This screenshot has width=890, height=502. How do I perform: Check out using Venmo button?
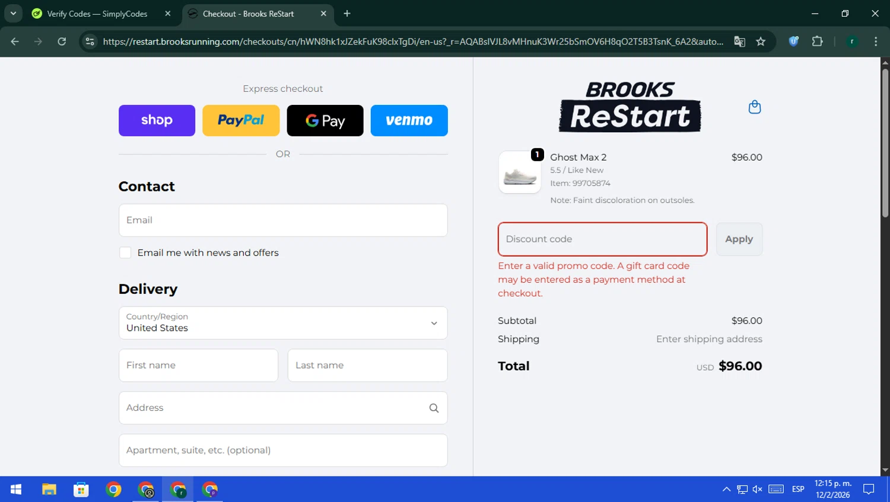pyautogui.click(x=409, y=120)
